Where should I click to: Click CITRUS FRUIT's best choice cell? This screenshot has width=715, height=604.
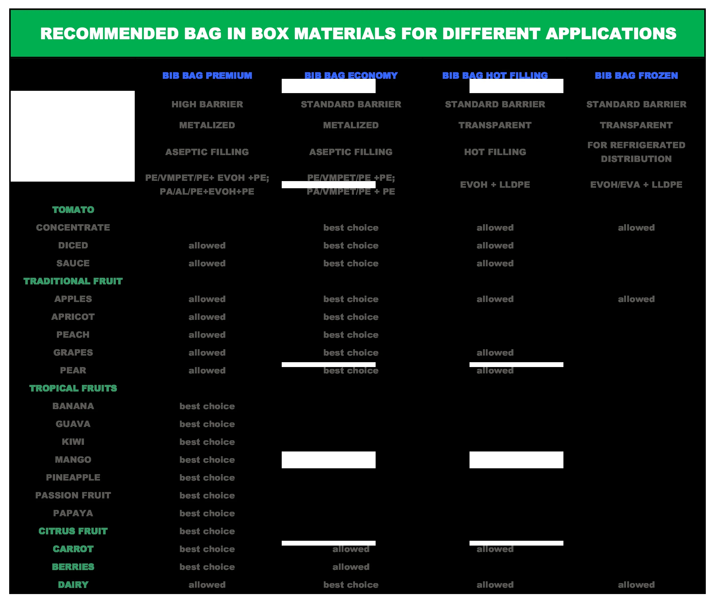[207, 531]
